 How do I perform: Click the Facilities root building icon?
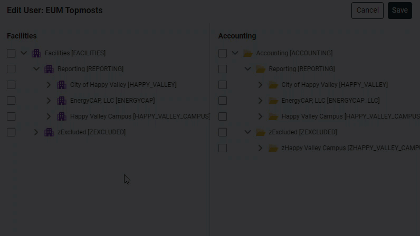(36, 53)
